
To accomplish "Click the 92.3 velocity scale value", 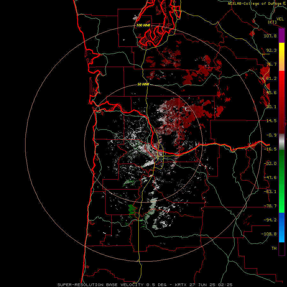I will coord(271,50).
